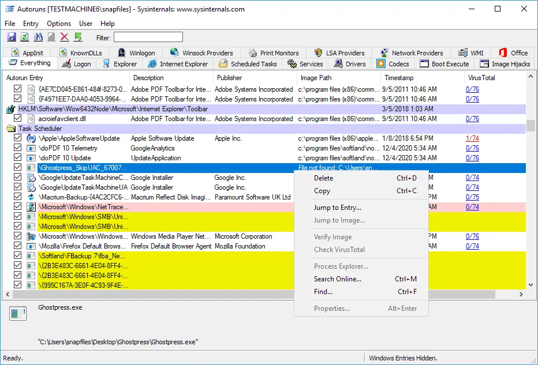Select the Microsoft\Windows\NetTrace row text

[83, 207]
